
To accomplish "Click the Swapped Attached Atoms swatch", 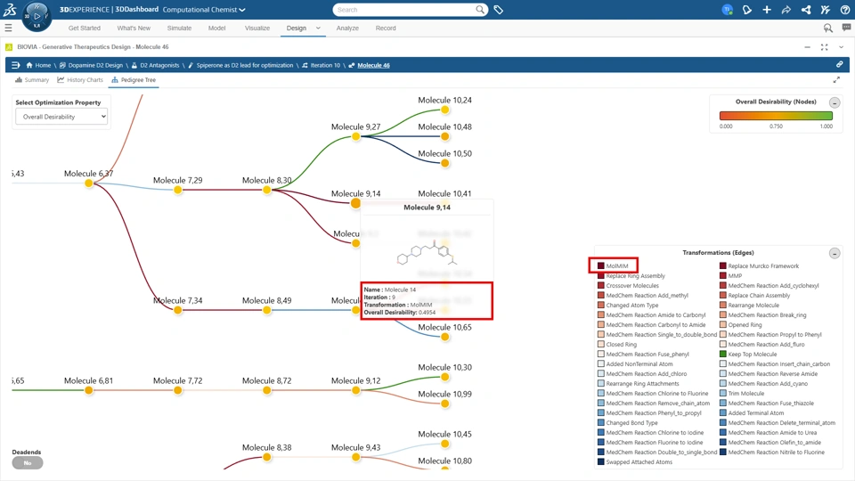I will point(601,462).
